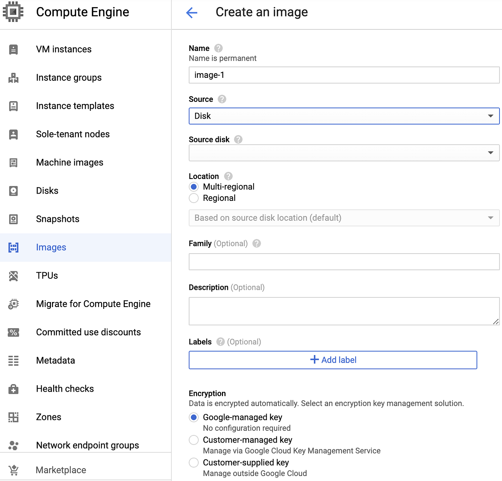
Task: Open VM instances menu item
Action: click(85, 49)
